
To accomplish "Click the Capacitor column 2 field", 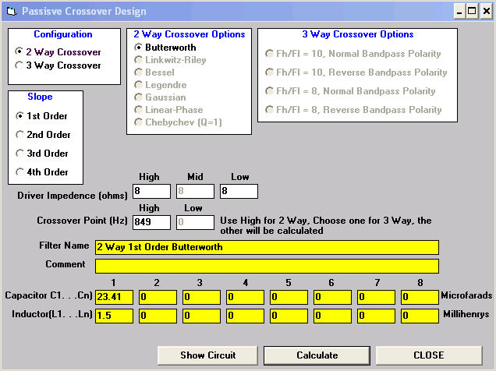I will point(158,297).
